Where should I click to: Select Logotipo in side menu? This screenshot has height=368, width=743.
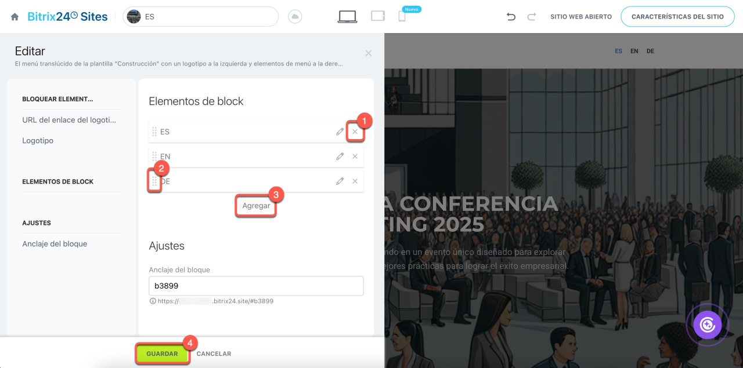[x=38, y=141]
